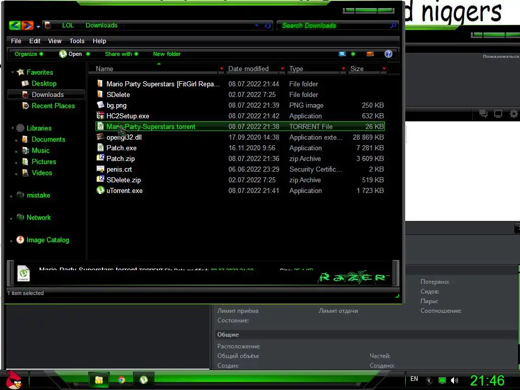Image resolution: width=520 pixels, height=390 pixels.
Task: Click the torrent file thumbnail in details pane
Action: (x=23, y=273)
